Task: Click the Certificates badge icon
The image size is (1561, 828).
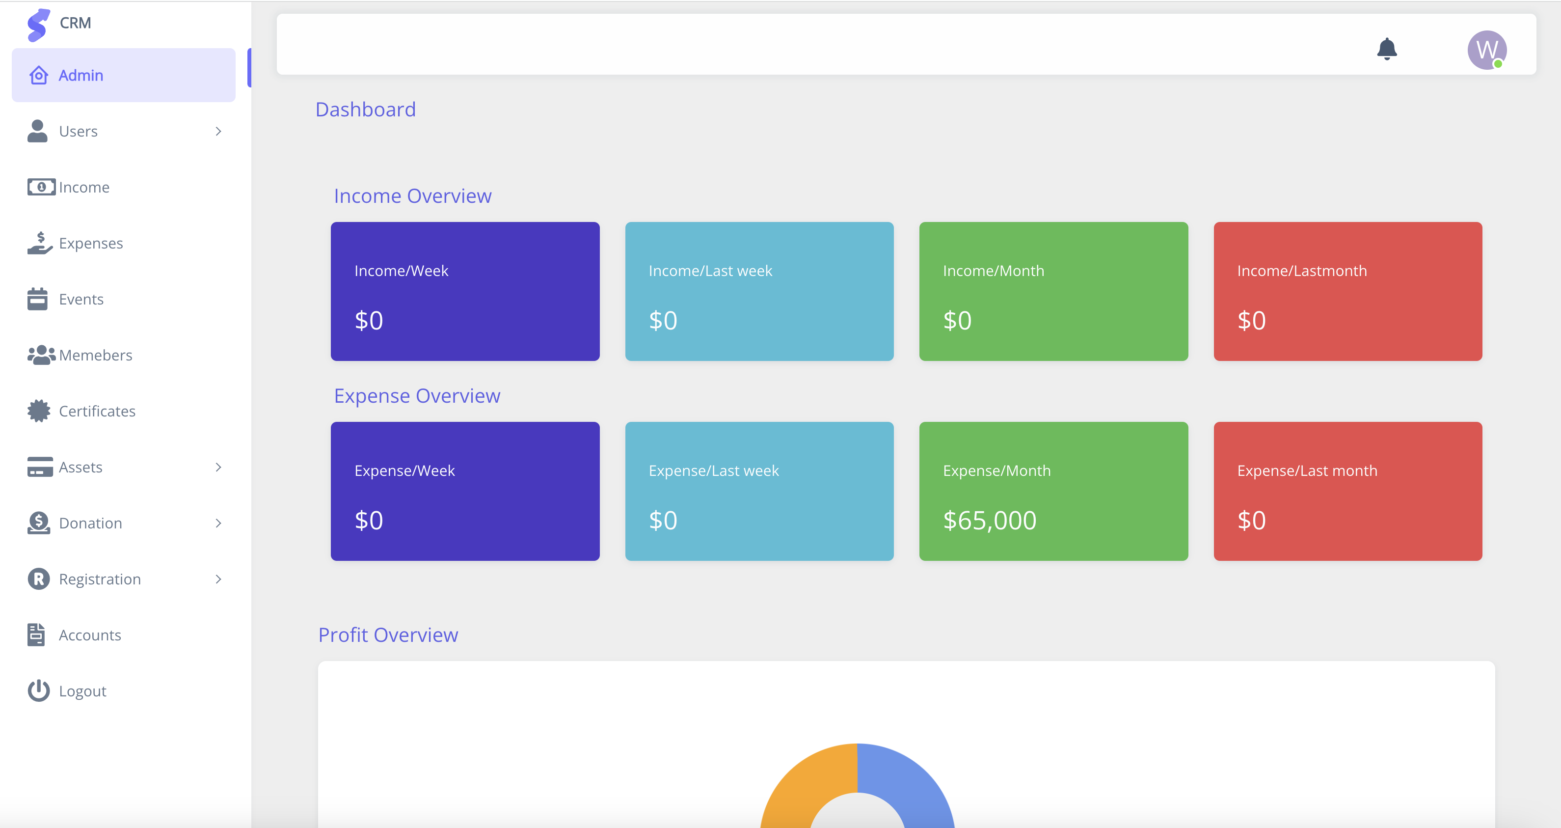Action: point(39,411)
